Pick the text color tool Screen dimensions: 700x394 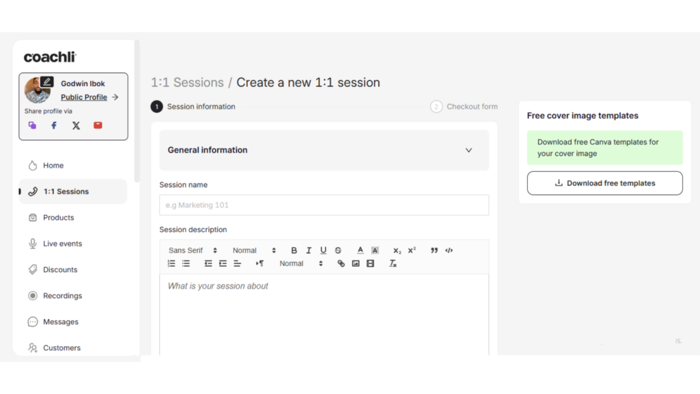[x=360, y=250]
